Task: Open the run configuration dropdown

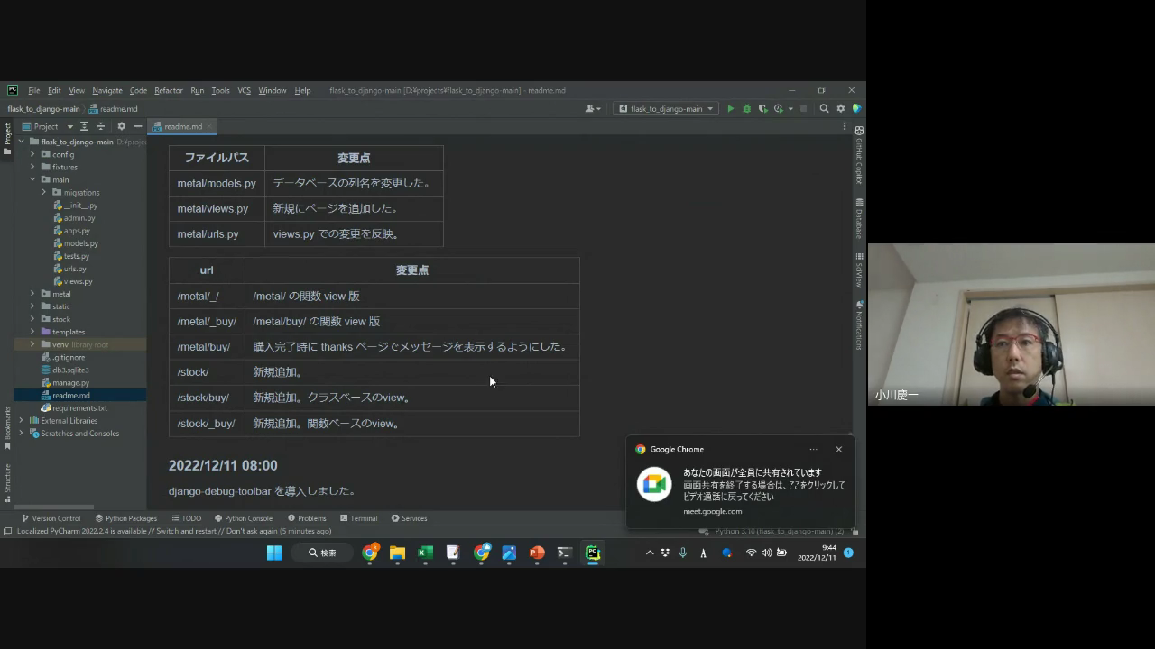Action: [665, 109]
